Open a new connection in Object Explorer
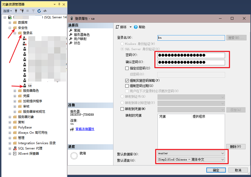The width and height of the screenshot is (251, 177). (x=16, y=11)
